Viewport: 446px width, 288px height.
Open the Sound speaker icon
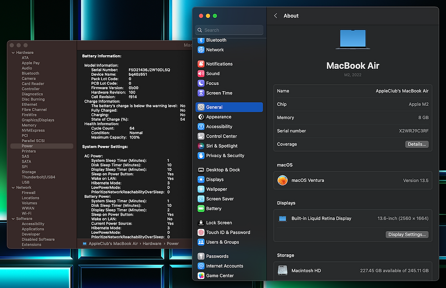(x=201, y=73)
